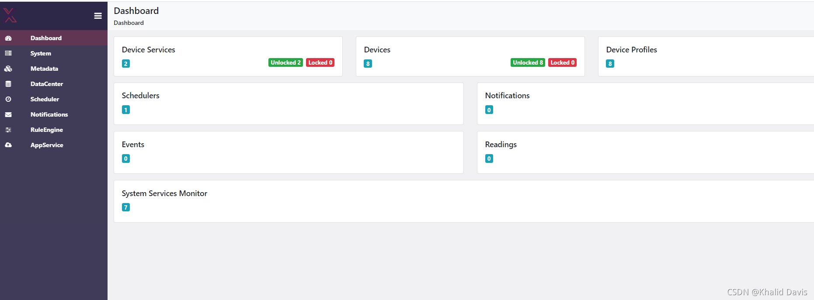Click the Notifications card title
The height and width of the screenshot is (300, 814).
point(508,96)
